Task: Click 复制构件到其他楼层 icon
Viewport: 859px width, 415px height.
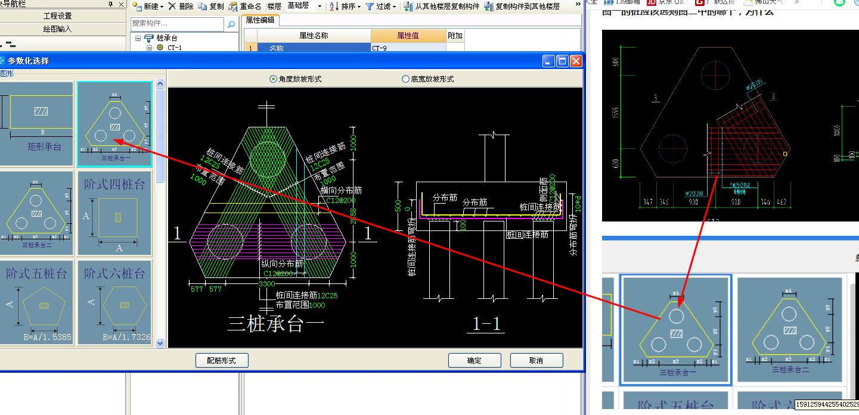Action: coord(489,7)
